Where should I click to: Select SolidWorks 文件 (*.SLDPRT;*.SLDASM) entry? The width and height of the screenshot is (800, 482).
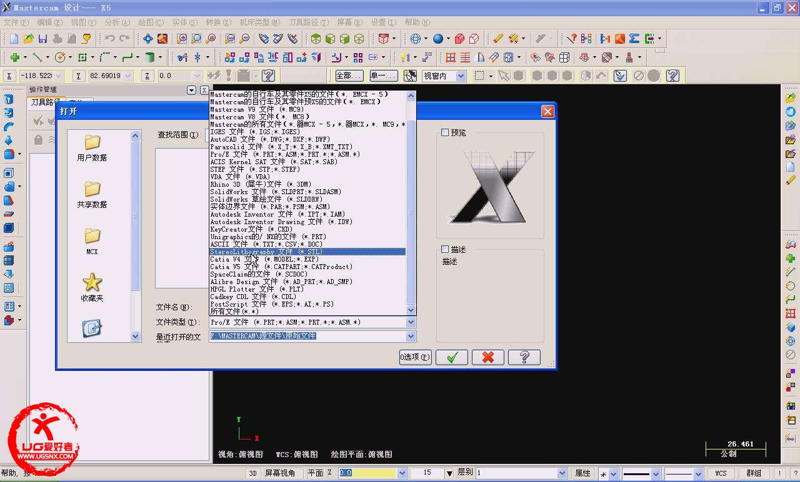(307, 192)
